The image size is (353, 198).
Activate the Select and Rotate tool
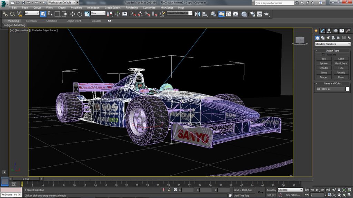click(80, 14)
